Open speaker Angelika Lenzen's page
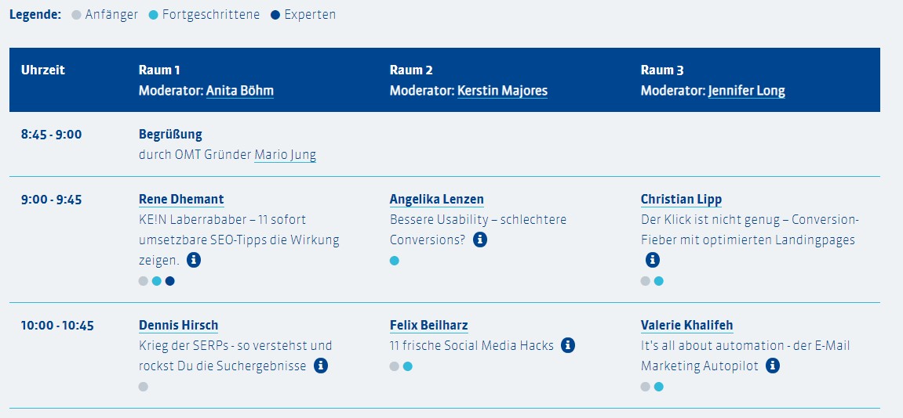Viewport: 903px width, 418px height. 437,199
